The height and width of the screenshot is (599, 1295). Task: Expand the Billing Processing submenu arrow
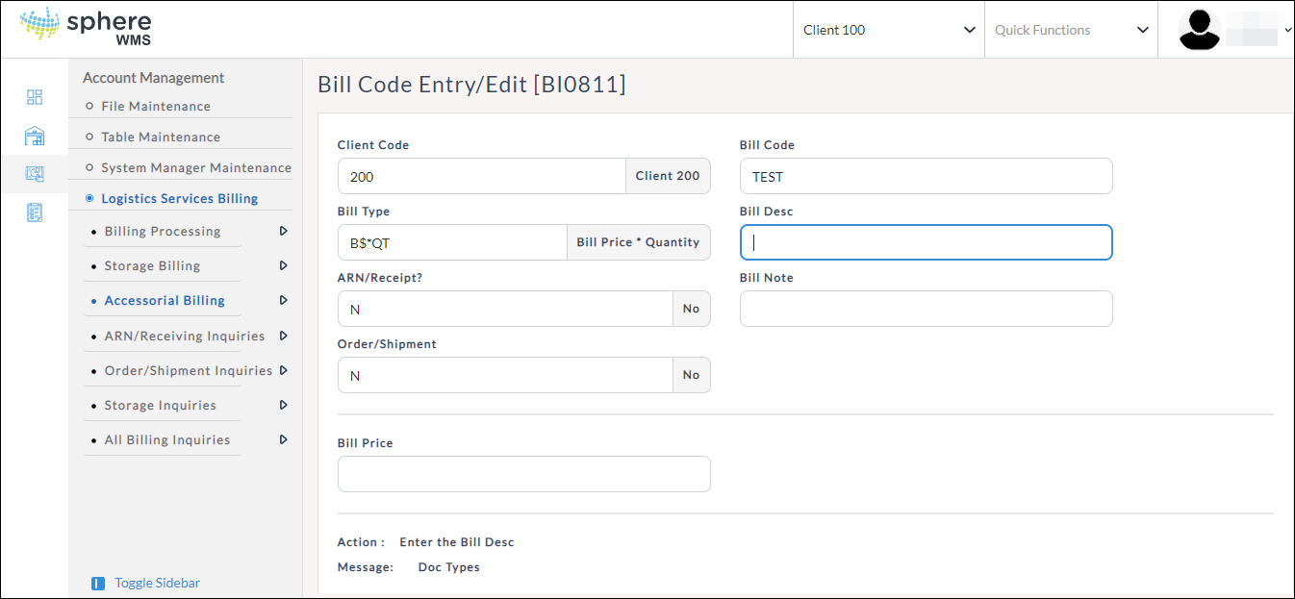click(x=283, y=231)
